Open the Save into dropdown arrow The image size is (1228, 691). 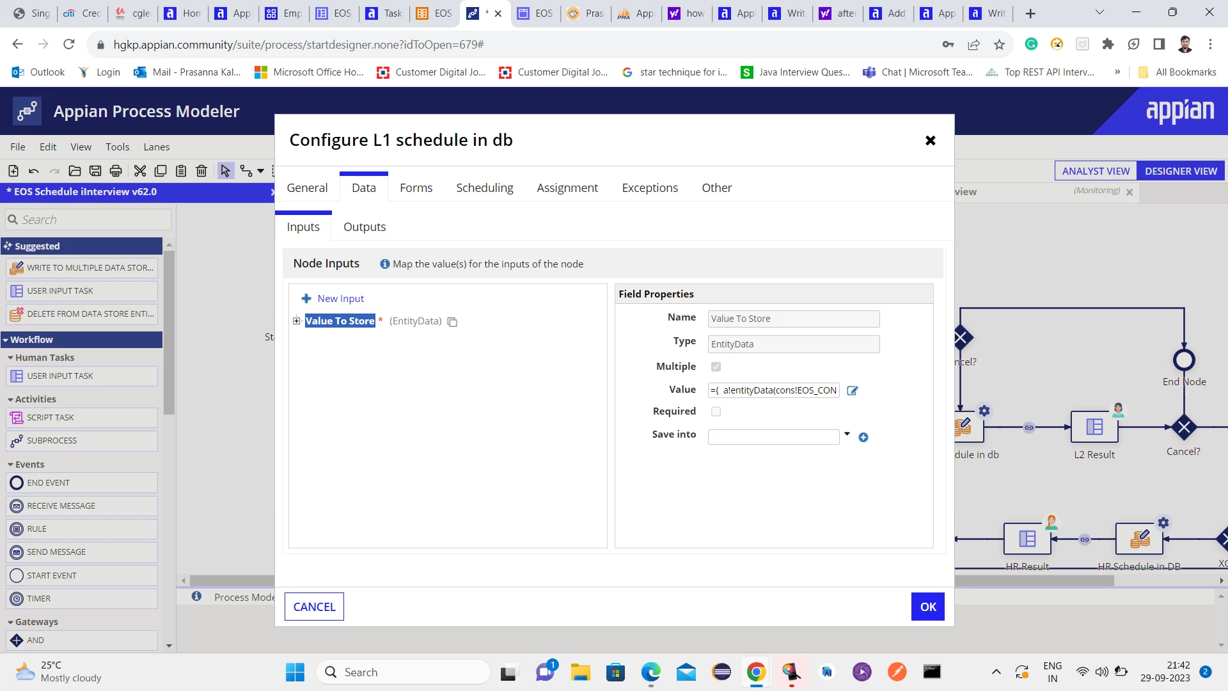click(x=847, y=434)
